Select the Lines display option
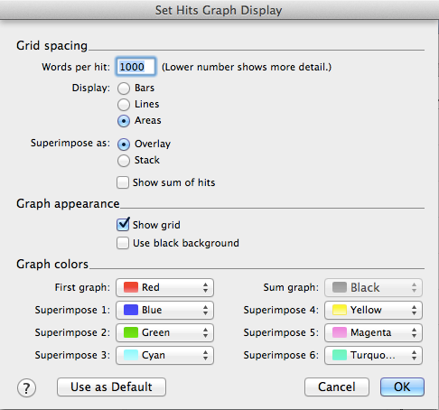This screenshot has height=410, width=439. point(124,105)
